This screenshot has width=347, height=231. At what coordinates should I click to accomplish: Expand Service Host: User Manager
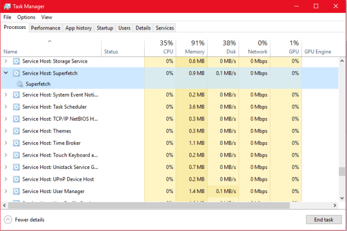(6, 191)
